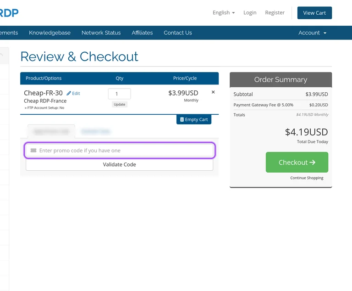Click the Cheap RDP-France text
The image size is (352, 291).
coord(45,101)
